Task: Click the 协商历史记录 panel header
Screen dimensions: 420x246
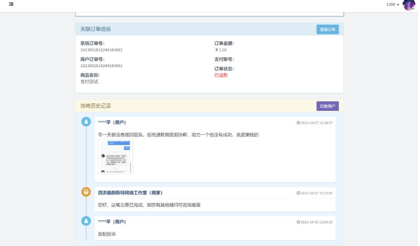Action: click(96, 106)
